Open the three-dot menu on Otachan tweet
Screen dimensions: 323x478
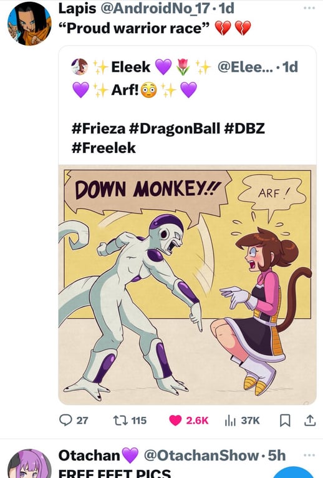309,455
